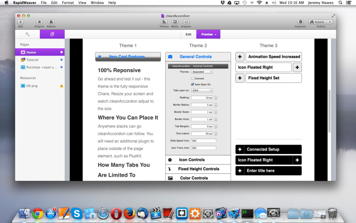Open the Format menu
356x223 pixels.
(68, 3)
